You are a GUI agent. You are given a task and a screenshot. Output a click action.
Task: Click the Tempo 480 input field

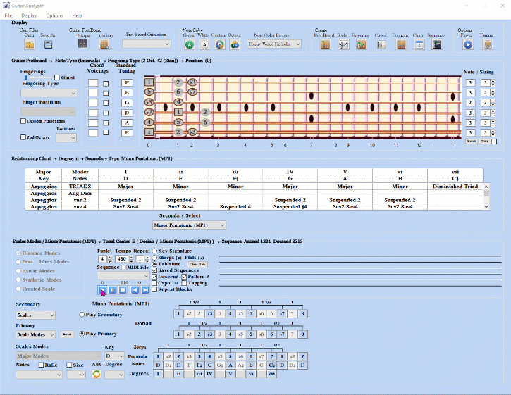[122, 259]
